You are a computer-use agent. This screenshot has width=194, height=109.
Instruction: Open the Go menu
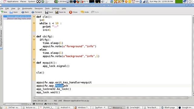[x=19, y=8]
